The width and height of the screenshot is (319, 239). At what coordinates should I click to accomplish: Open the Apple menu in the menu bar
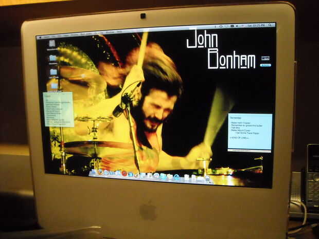41,37
